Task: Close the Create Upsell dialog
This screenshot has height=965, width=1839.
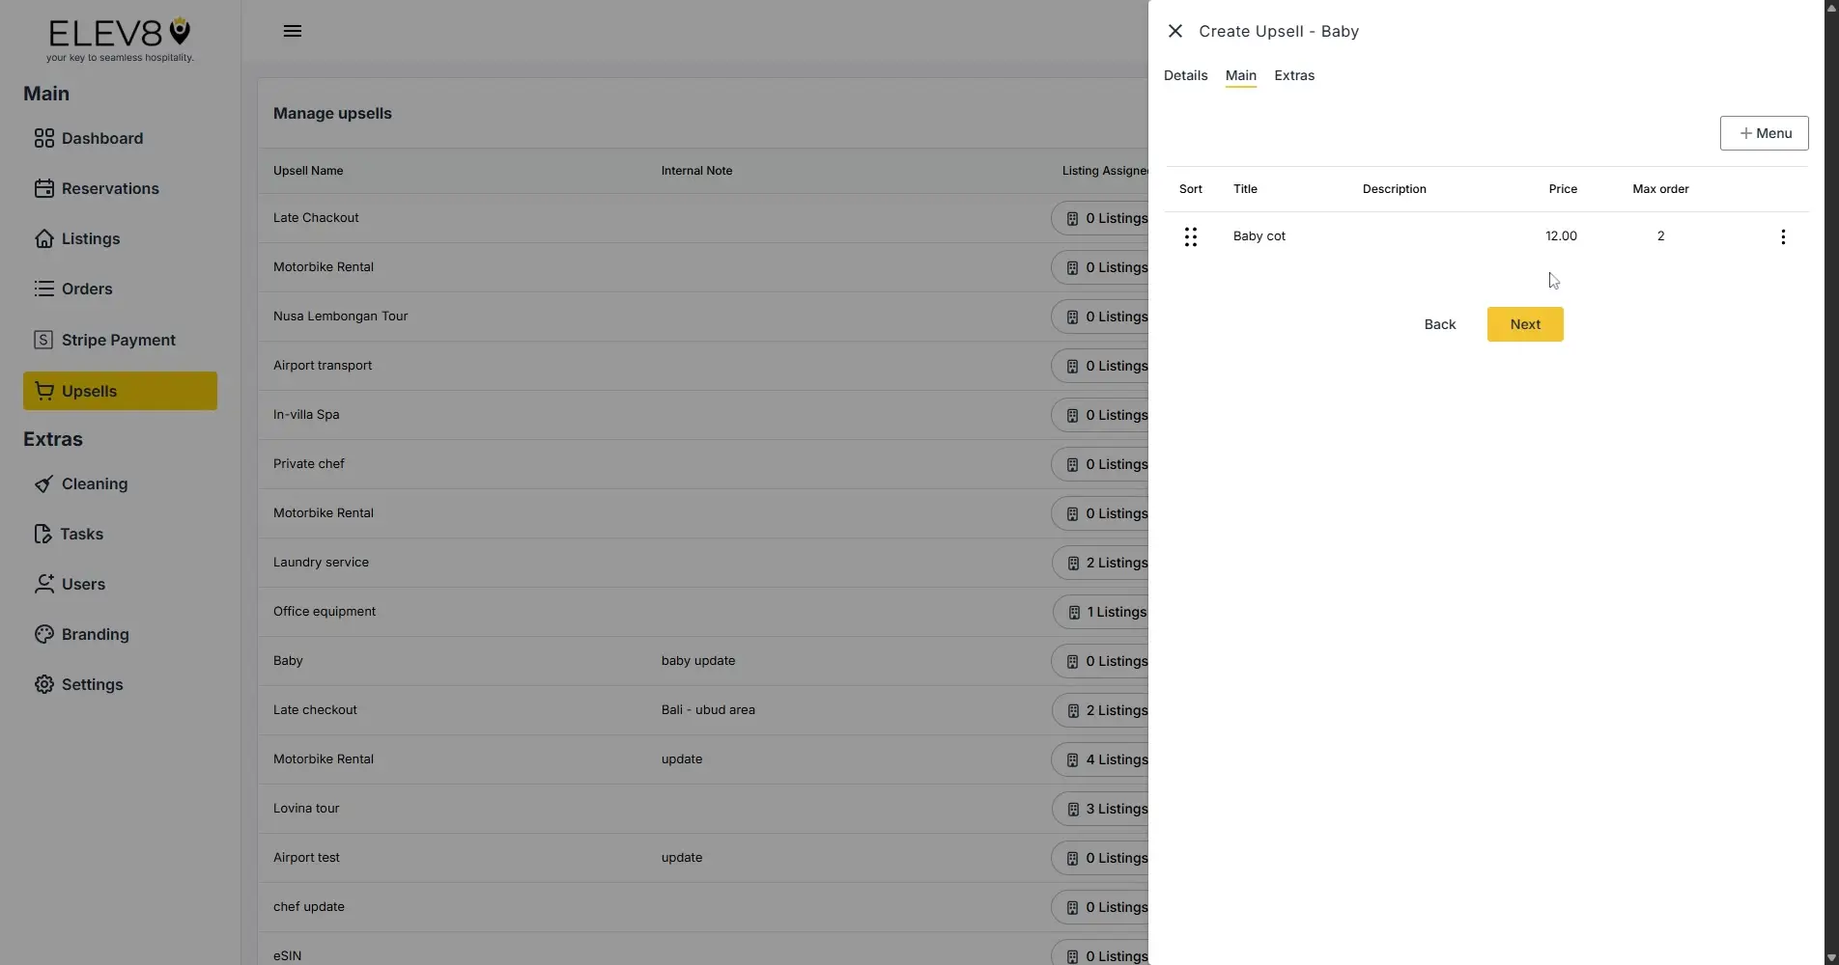Action: (1174, 30)
